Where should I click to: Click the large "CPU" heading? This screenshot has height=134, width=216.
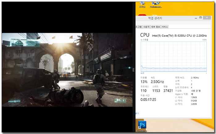pyautogui.click(x=145, y=35)
